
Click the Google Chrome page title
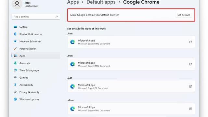(x=141, y=2)
